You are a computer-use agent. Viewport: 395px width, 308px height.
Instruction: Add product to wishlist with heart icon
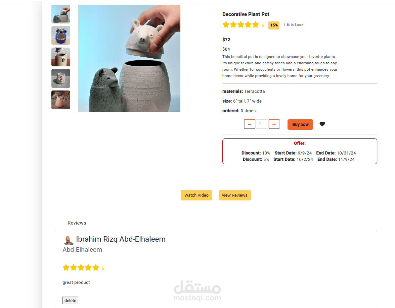[x=322, y=124]
